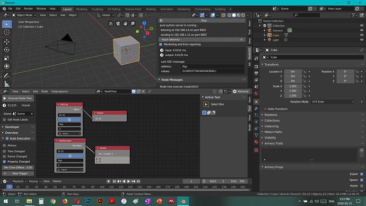Click the Details button

(26, 105)
